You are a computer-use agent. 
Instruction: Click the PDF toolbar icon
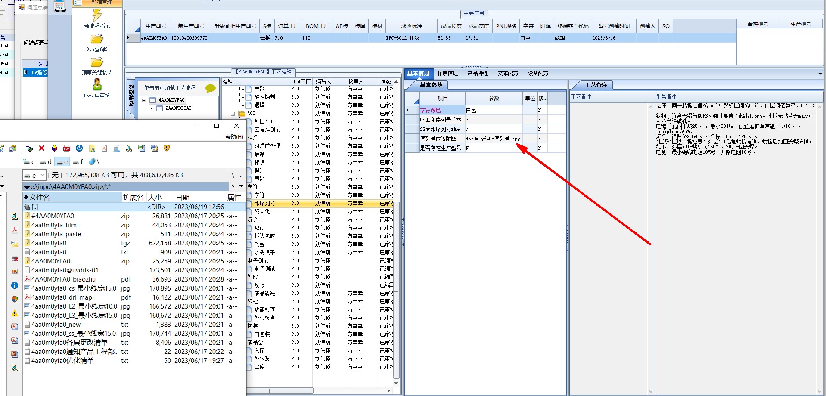pyautogui.click(x=67, y=148)
